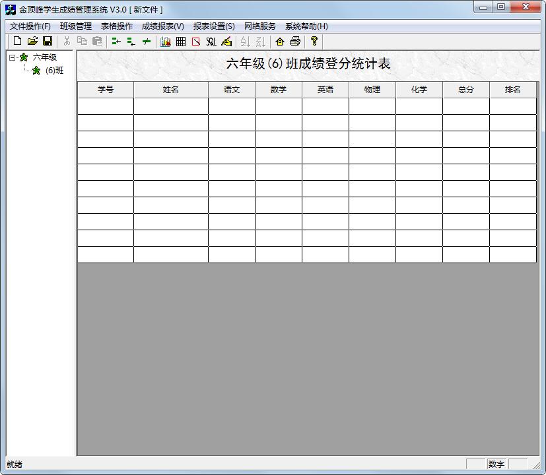
Task: Click the sort descending Z-A icon
Action: (x=261, y=42)
